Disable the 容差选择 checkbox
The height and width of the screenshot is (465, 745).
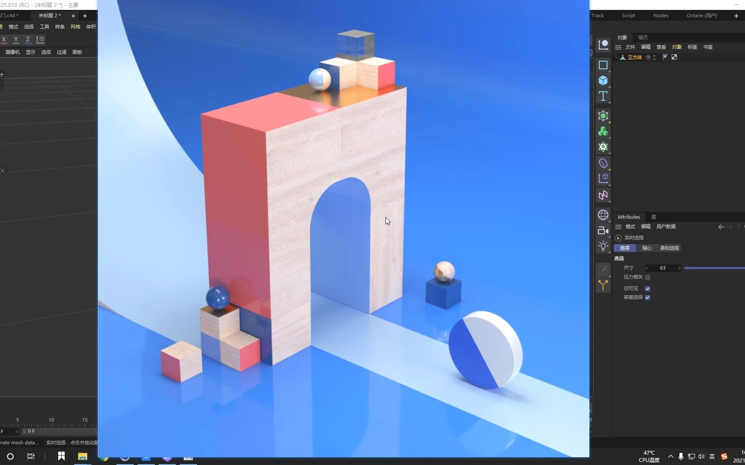647,297
